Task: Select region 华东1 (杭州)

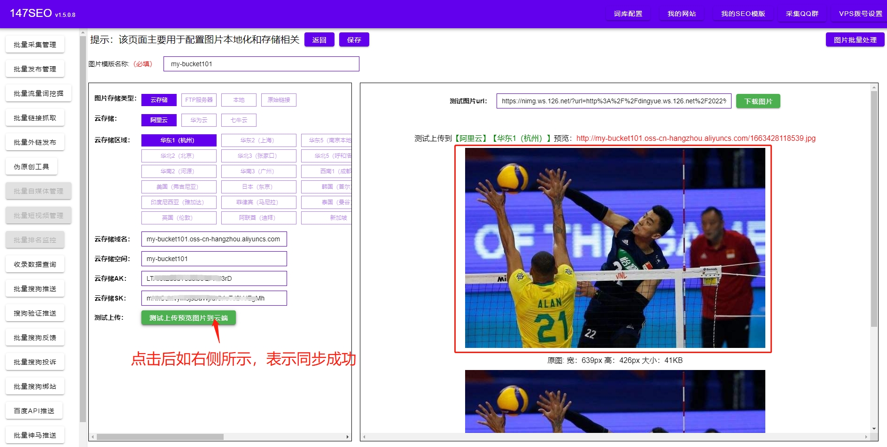Action: point(179,140)
